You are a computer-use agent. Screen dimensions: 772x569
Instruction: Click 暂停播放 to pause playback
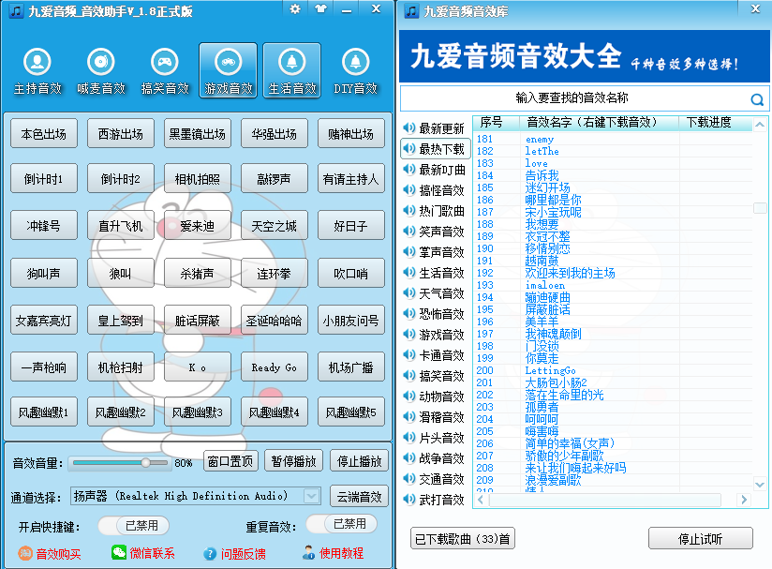(294, 461)
